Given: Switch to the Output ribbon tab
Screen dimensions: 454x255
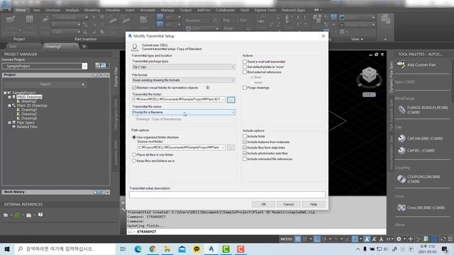Looking at the screenshot, I should pyautogui.click(x=186, y=10).
